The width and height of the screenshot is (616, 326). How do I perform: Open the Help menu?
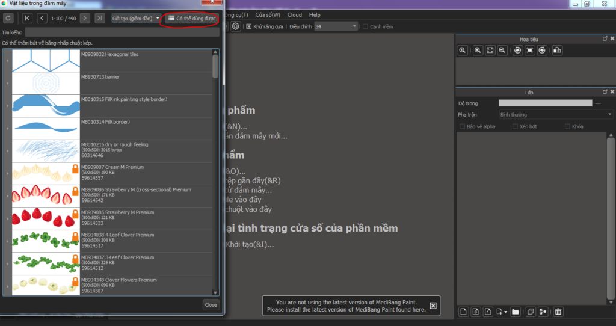pos(315,14)
